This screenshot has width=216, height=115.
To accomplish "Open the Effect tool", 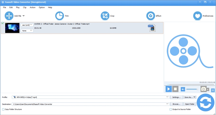I will pos(151,16).
